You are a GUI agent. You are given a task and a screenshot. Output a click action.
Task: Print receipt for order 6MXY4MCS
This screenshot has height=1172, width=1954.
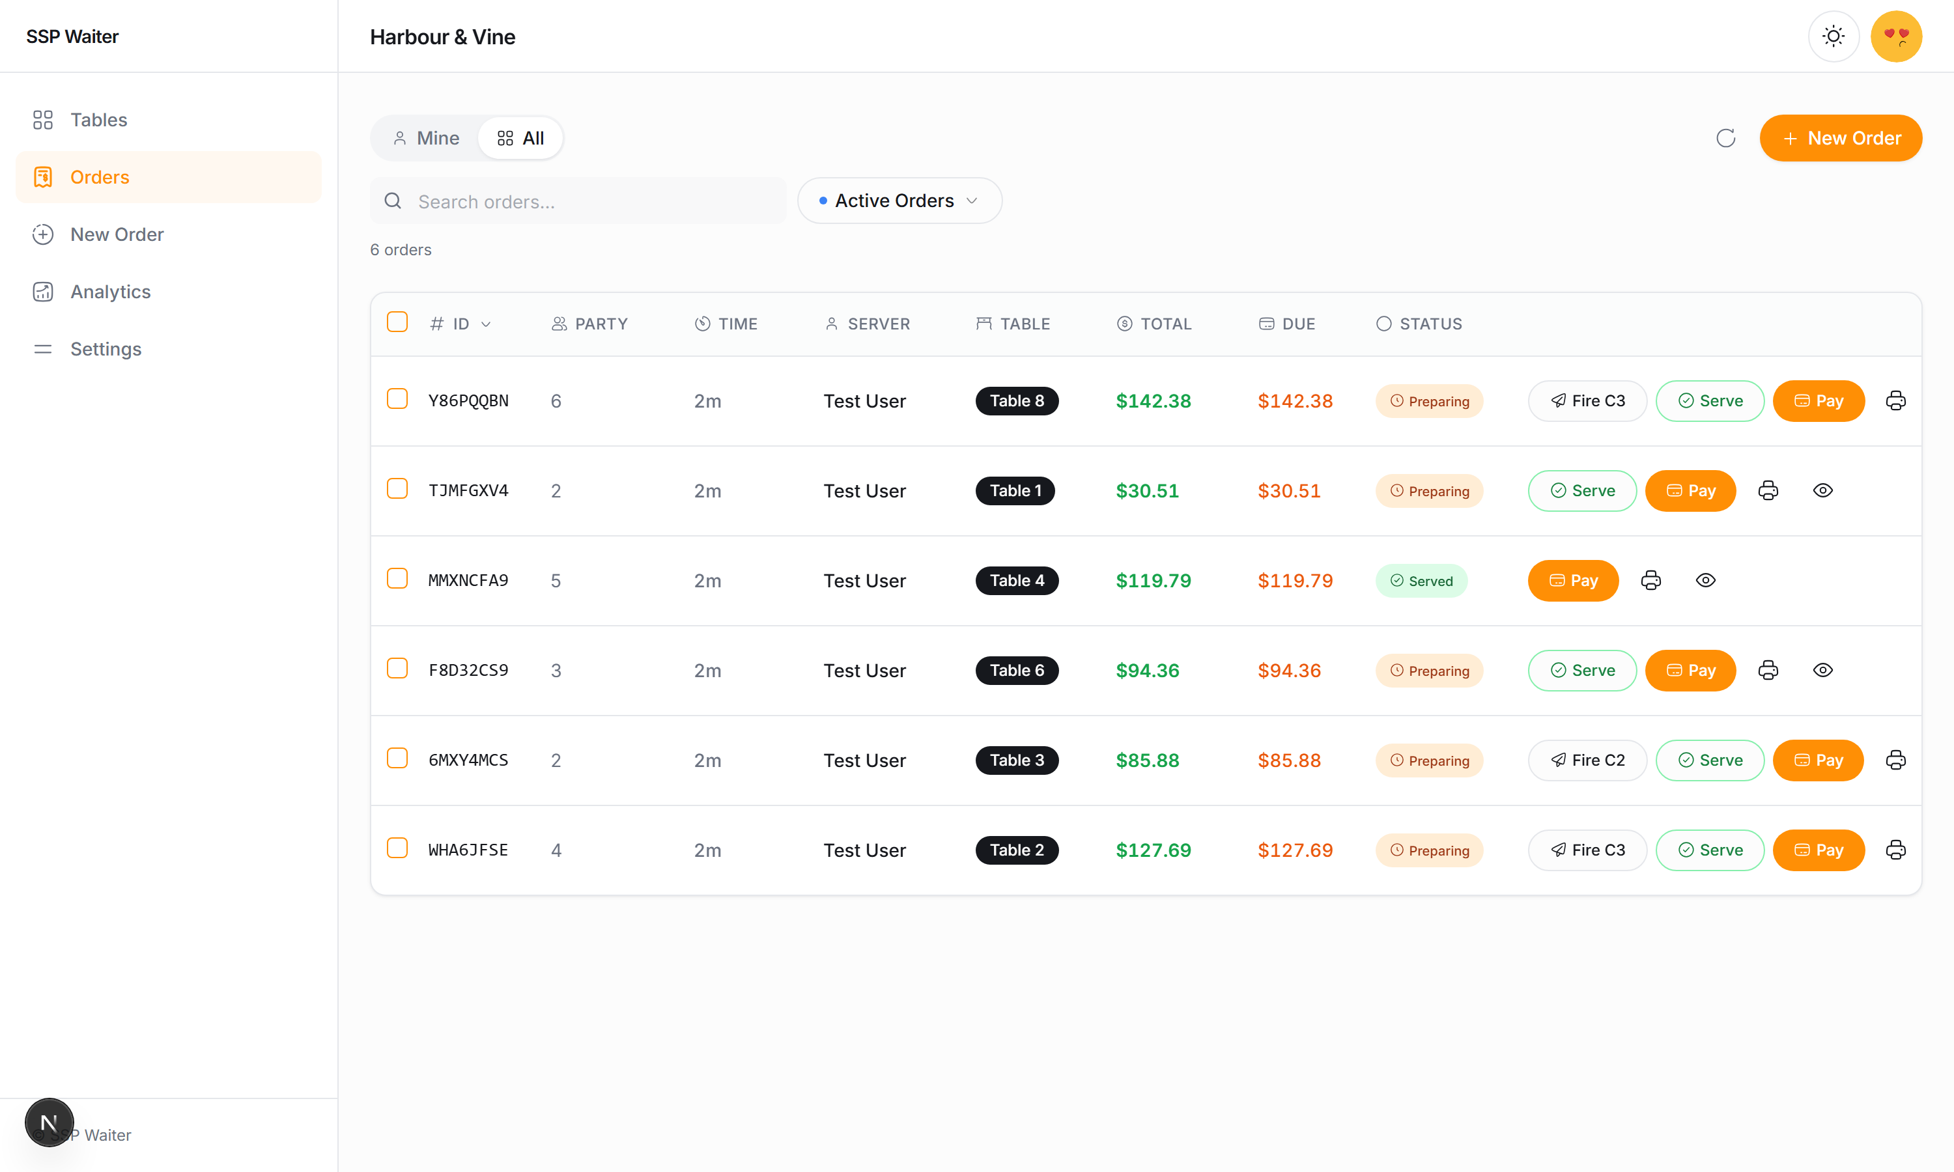1895,760
